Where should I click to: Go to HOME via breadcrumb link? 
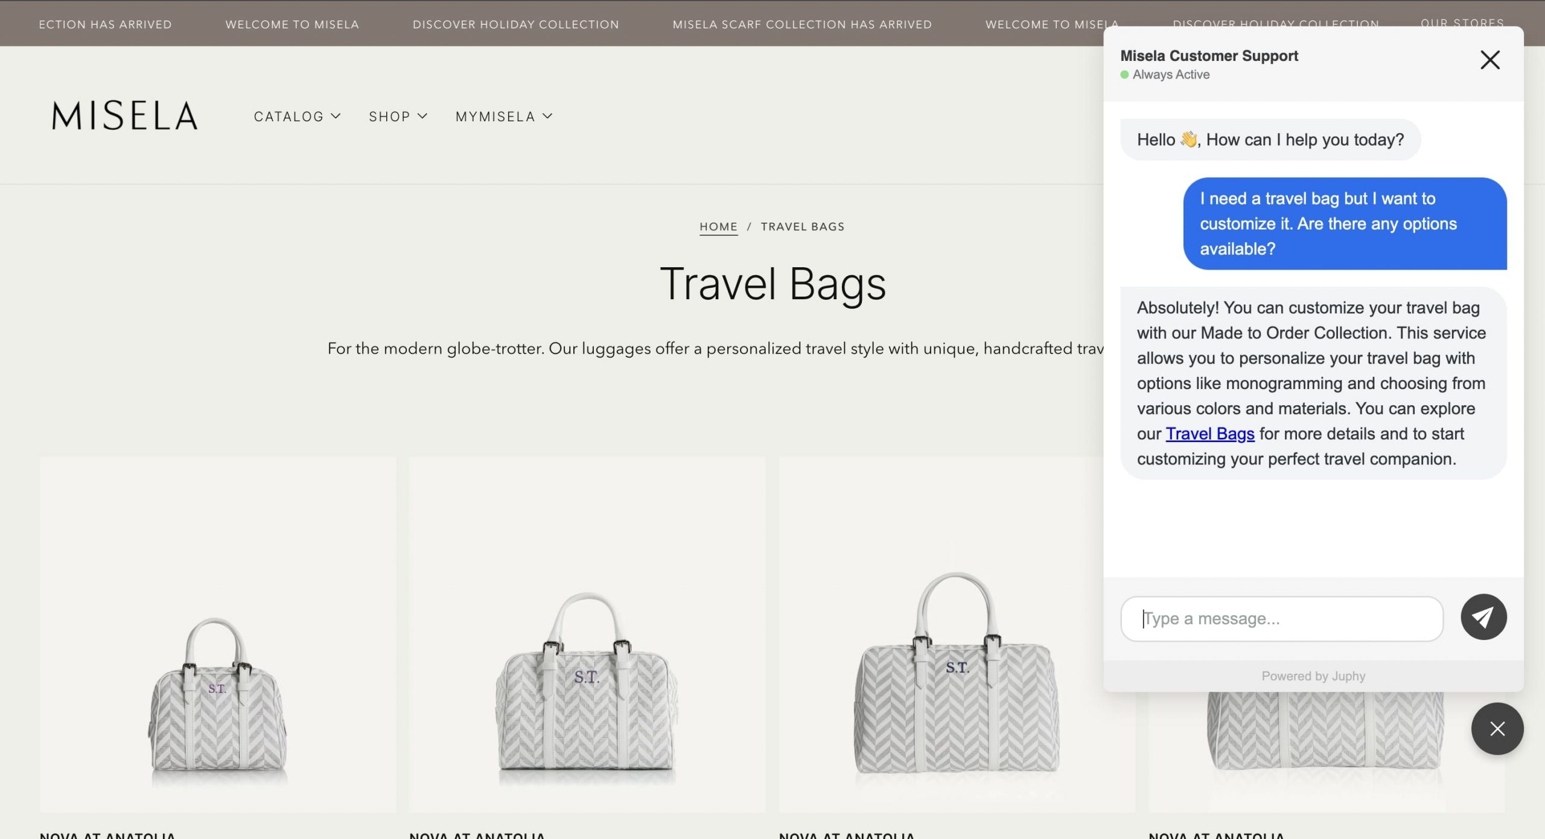pyautogui.click(x=718, y=227)
